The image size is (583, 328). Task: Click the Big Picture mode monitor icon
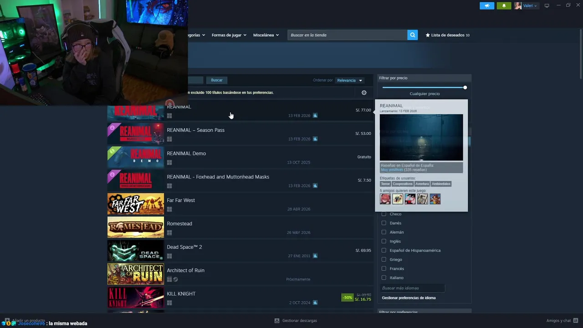pyautogui.click(x=547, y=5)
